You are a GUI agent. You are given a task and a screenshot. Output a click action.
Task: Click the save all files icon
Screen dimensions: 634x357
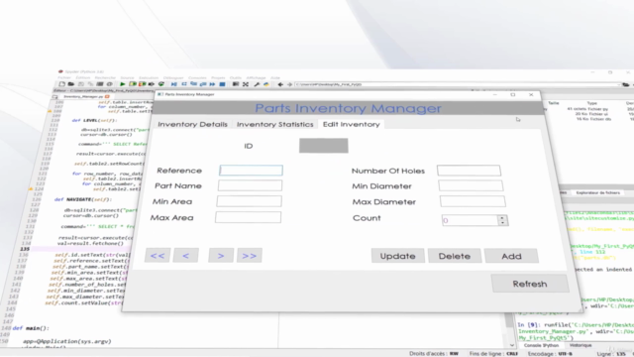(x=90, y=84)
